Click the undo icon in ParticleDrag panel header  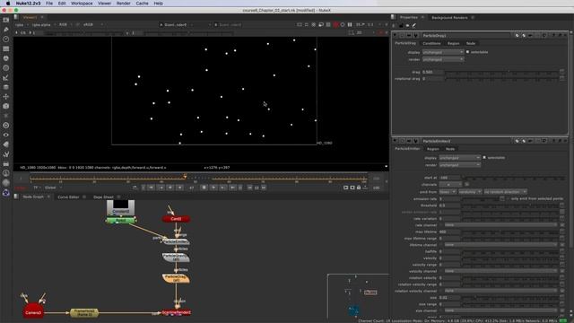pos(530,36)
